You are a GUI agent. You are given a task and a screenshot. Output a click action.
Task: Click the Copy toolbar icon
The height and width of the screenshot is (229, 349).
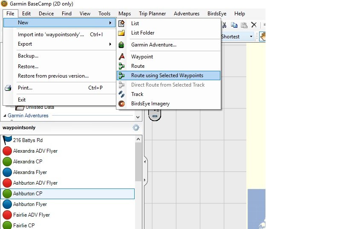point(234,25)
